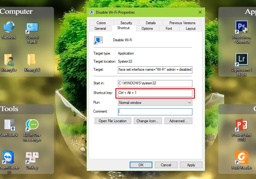
Task: Click the Comment text field
Action: click(x=155, y=112)
